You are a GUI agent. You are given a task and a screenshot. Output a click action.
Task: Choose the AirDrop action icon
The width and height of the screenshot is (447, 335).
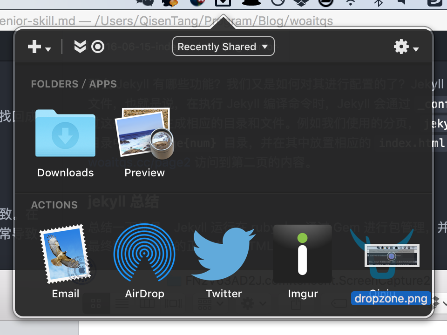[x=144, y=253]
